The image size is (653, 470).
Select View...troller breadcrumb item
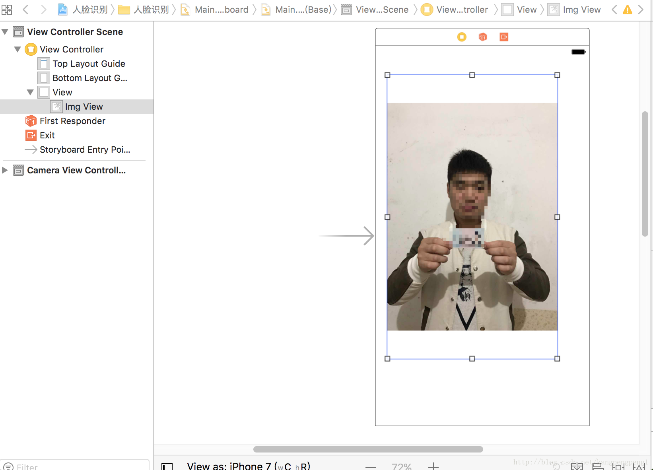pyautogui.click(x=455, y=10)
